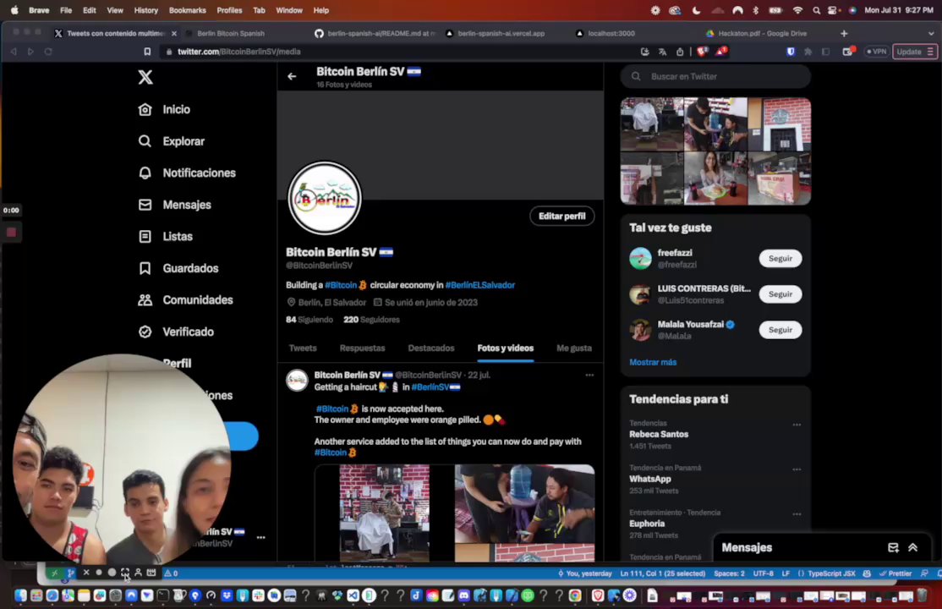Viewport: 942px width, 609px height.
Task: Stop the screen recording with red square
Action: [11, 233]
